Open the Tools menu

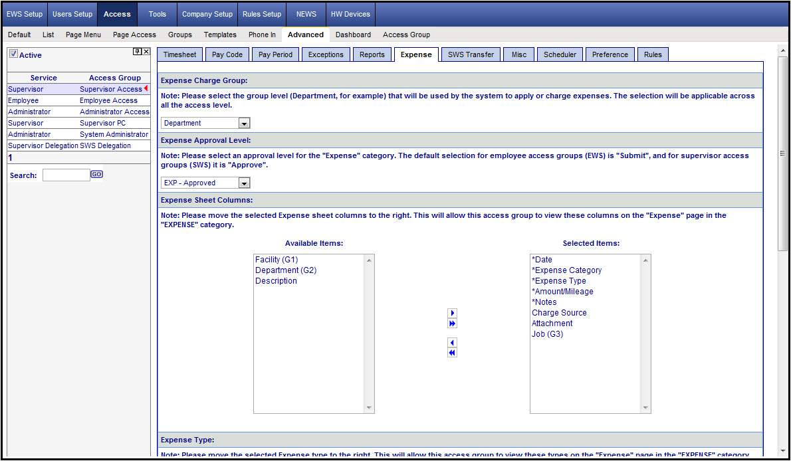click(158, 14)
